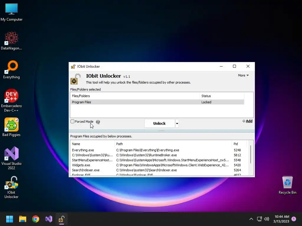Click Pid value 5264

coord(237,170)
